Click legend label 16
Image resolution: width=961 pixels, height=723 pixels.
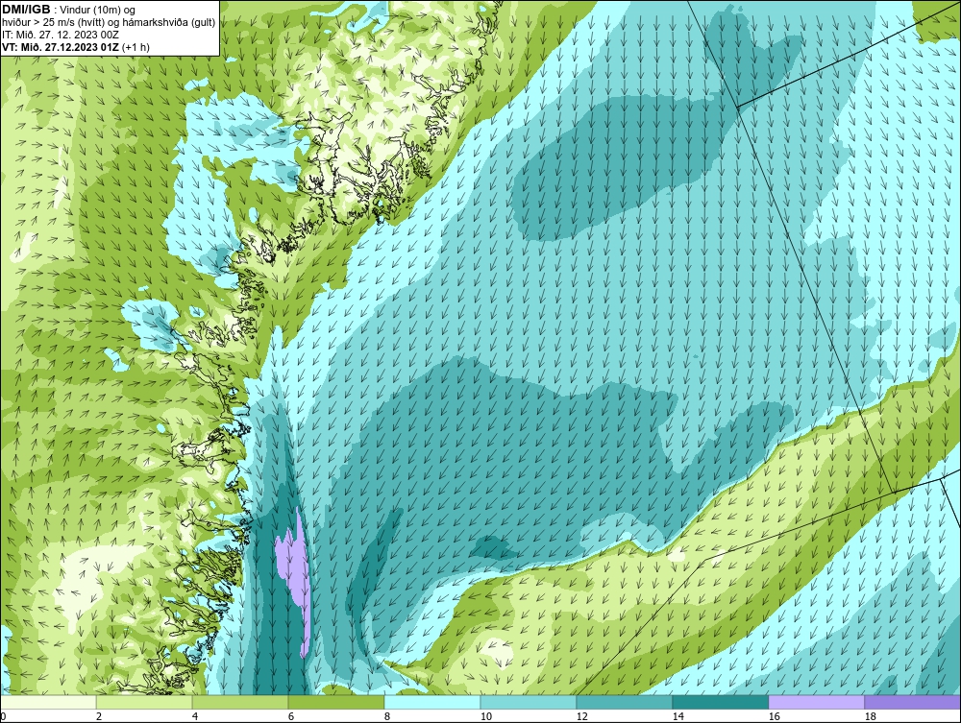pos(774,716)
